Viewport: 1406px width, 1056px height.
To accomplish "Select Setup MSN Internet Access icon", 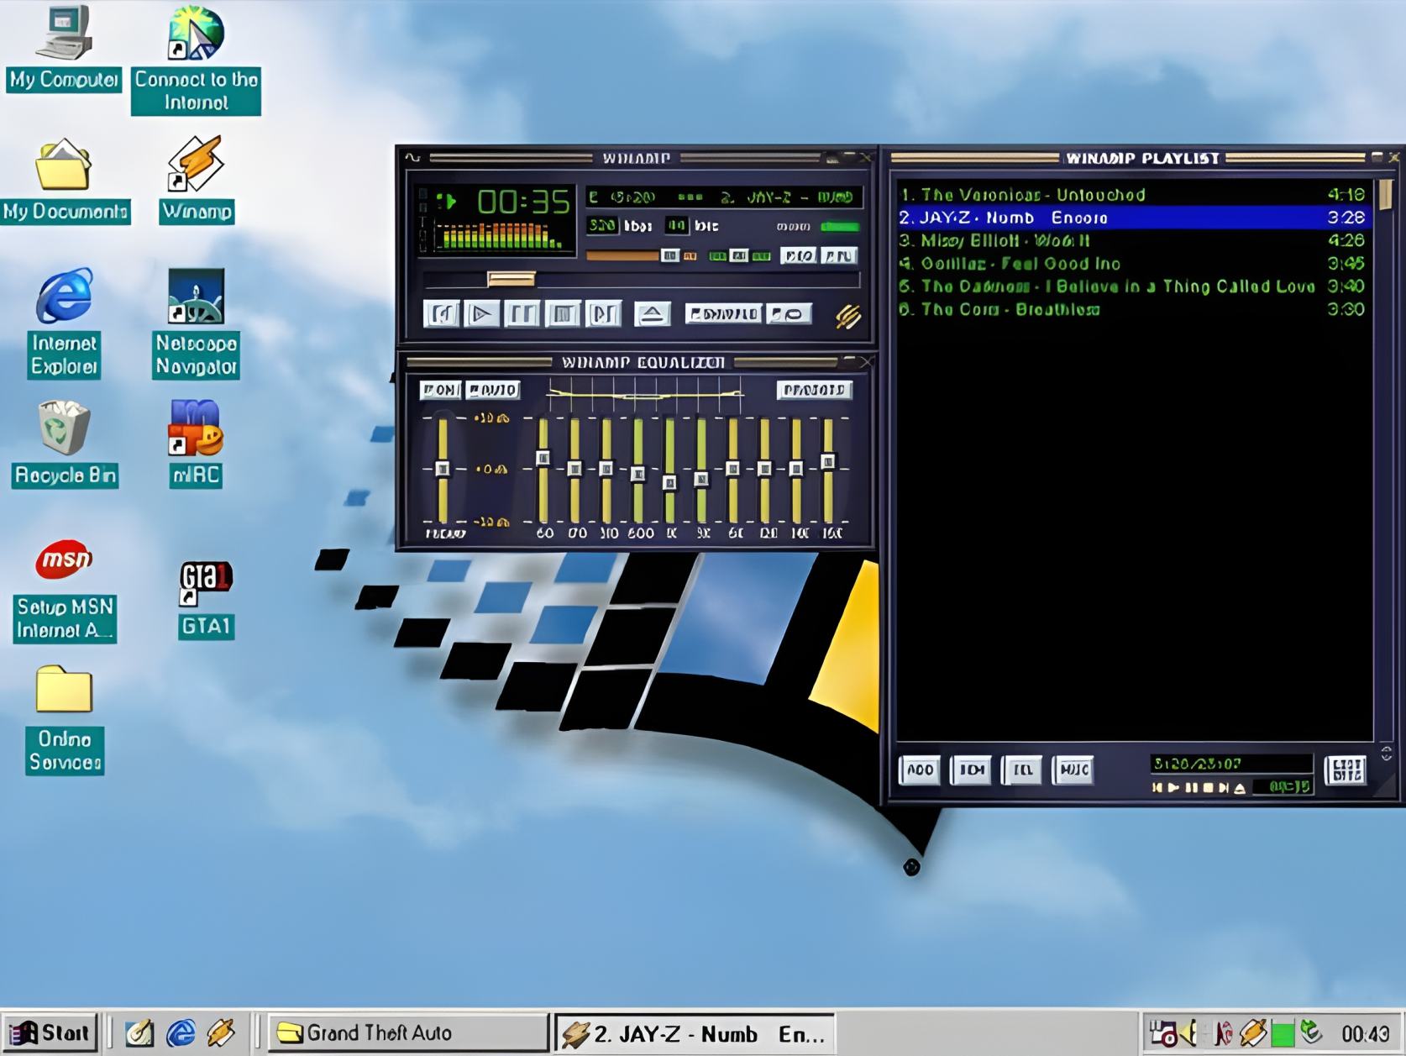I will [x=65, y=591].
